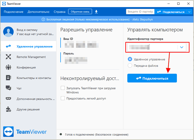Click the top bar Подключиться button

(170, 12)
